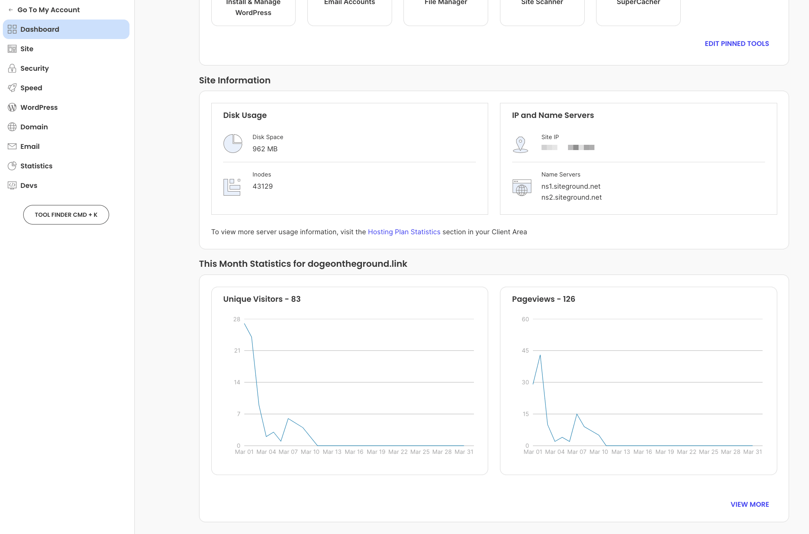
Task: Select the 43129 inodes value
Action: [263, 186]
